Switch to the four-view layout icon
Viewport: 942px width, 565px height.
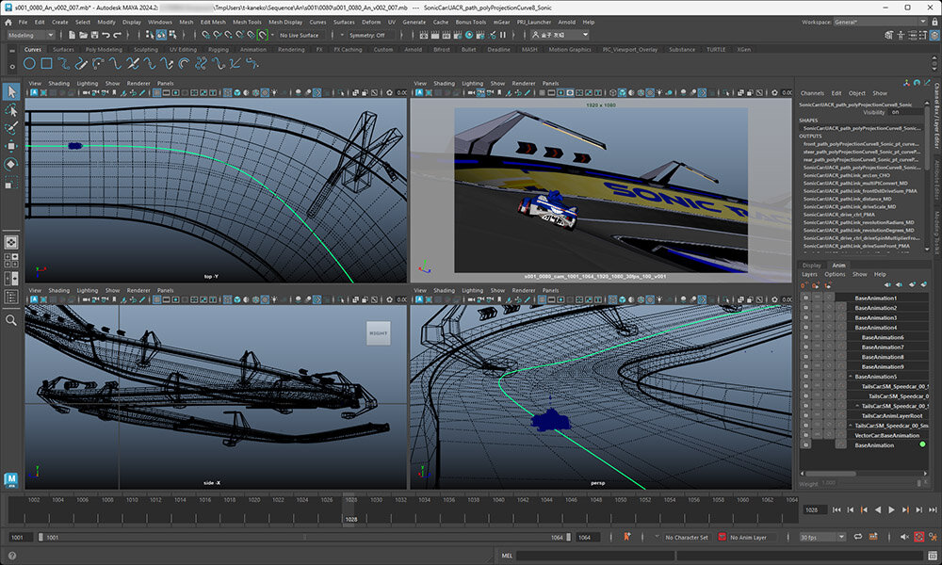click(x=10, y=260)
